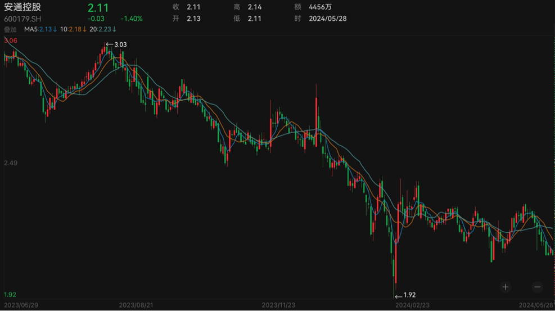The width and height of the screenshot is (555, 311).
Task: Click the 2.49 y-axis label
Action: click(11, 163)
